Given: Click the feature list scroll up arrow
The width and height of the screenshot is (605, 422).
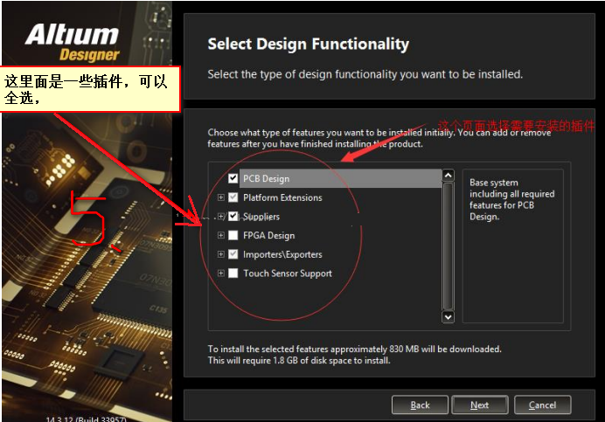Looking at the screenshot, I should click(x=448, y=176).
